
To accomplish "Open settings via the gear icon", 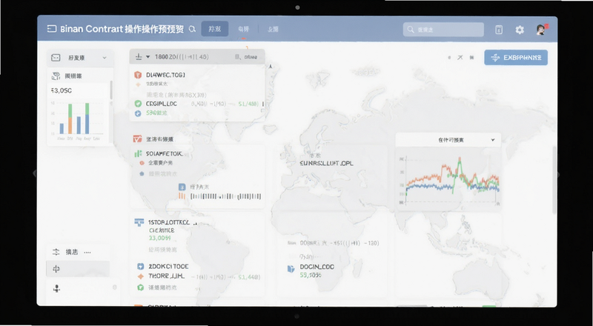I will coord(520,30).
